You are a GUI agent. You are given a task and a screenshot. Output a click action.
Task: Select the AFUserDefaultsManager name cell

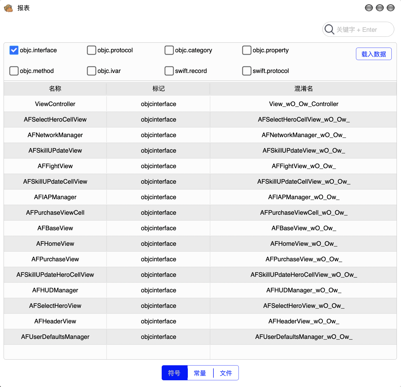pos(55,337)
